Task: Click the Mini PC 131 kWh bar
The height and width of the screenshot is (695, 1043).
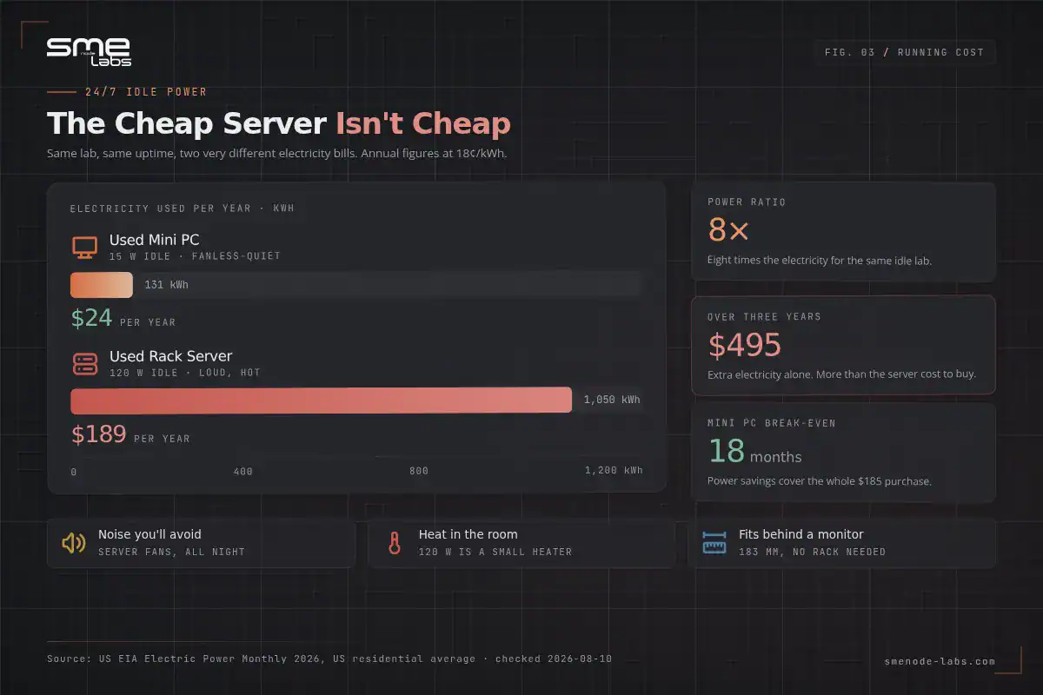Action: click(102, 285)
